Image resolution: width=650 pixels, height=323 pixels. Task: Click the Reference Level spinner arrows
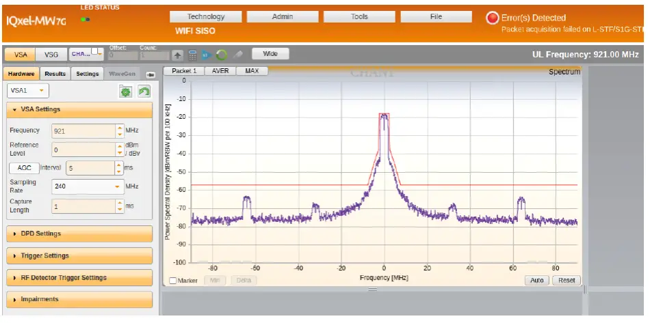[120, 150]
